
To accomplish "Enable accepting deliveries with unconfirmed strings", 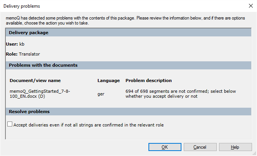I will (10, 125).
